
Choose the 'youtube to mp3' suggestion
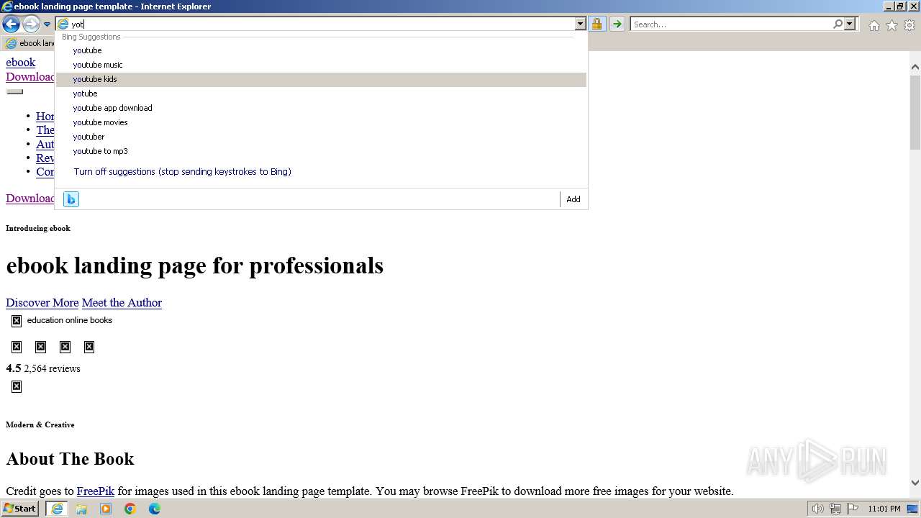coord(321,151)
